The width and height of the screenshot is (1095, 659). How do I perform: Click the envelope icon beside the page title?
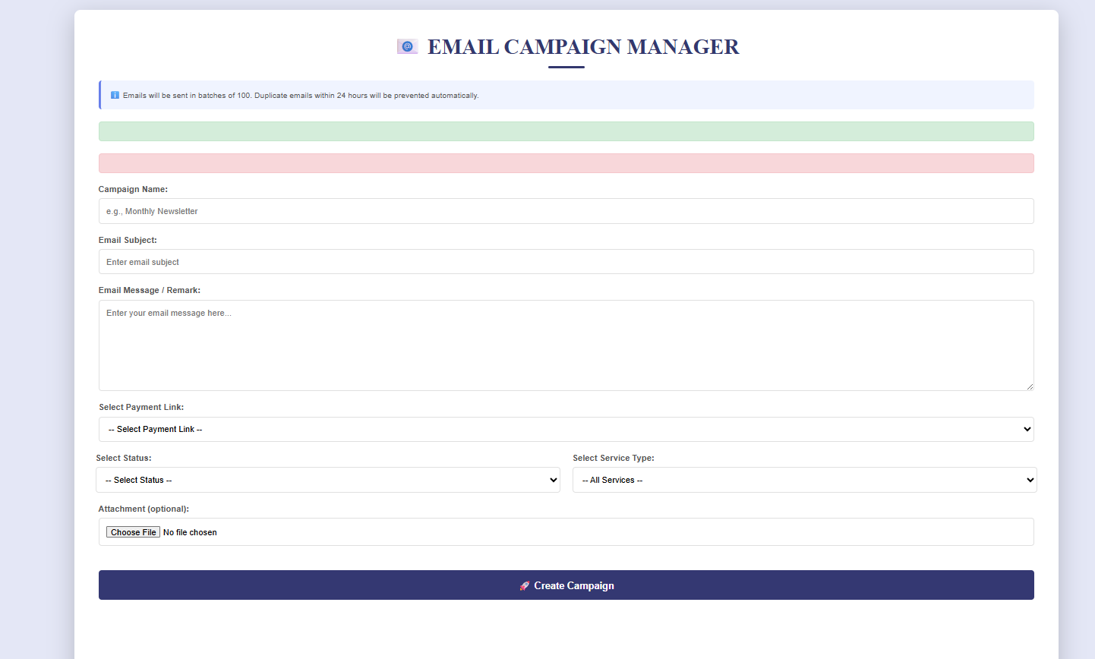(x=407, y=47)
